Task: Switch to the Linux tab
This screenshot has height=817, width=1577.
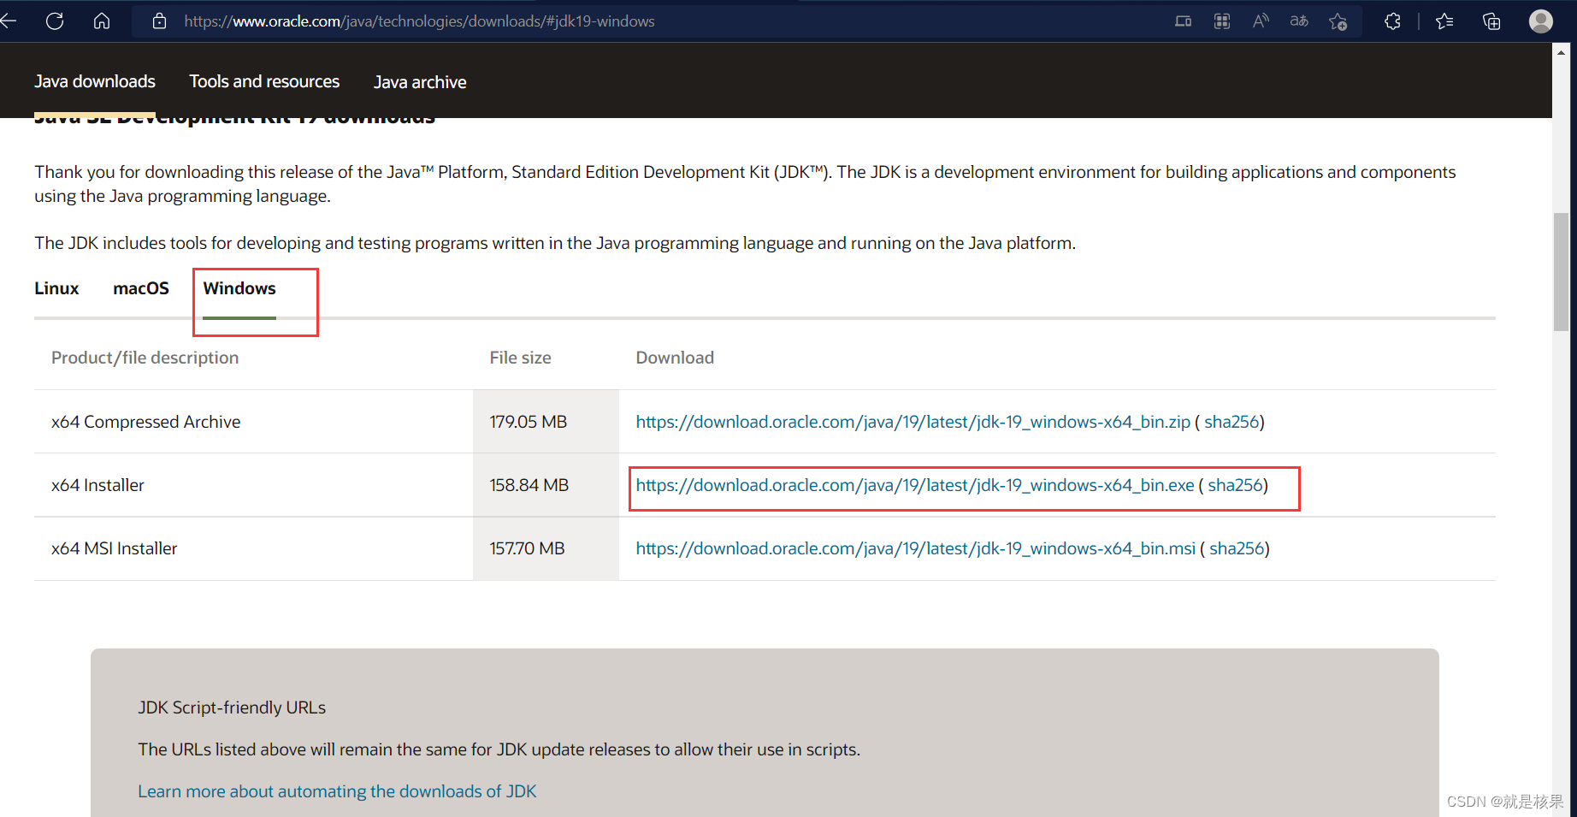Action: pos(56,288)
